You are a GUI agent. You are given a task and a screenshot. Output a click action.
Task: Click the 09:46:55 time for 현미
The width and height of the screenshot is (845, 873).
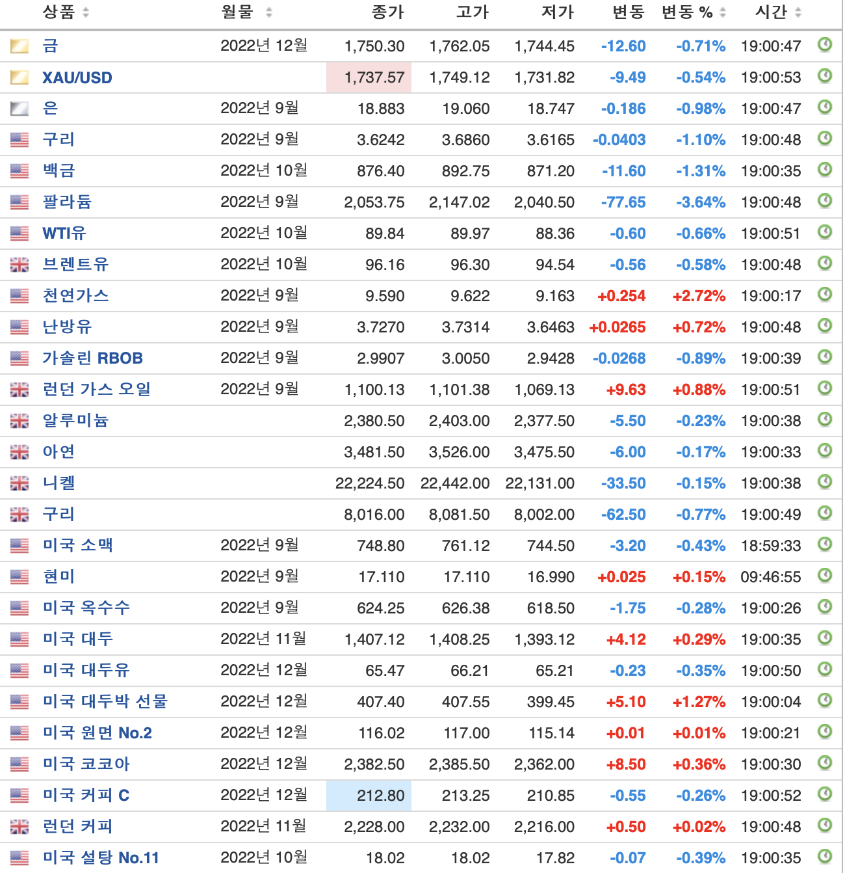[771, 577]
